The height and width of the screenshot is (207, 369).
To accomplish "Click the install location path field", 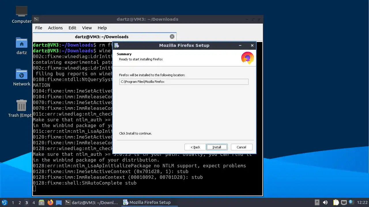I will point(184,82).
